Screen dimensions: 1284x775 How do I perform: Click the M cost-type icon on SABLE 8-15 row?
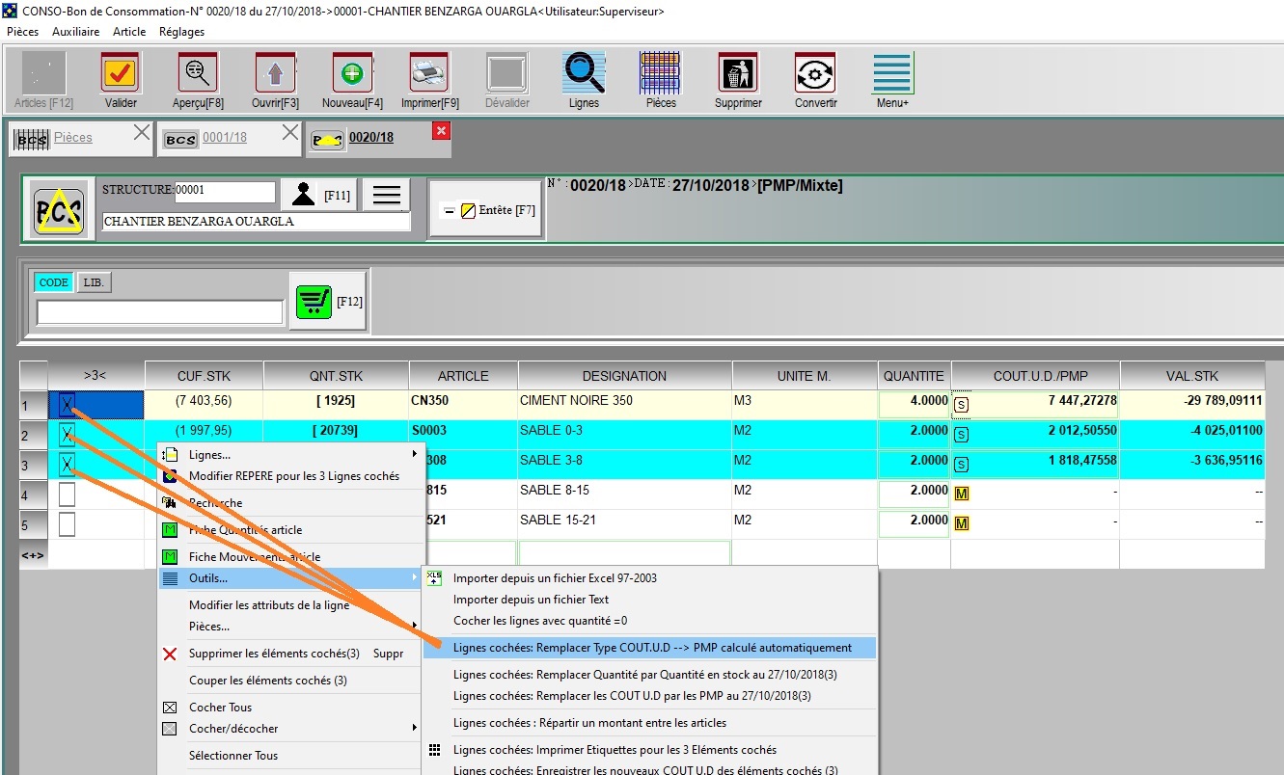tap(961, 494)
